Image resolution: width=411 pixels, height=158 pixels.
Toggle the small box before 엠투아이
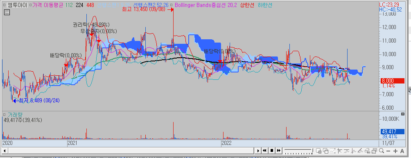4,5
